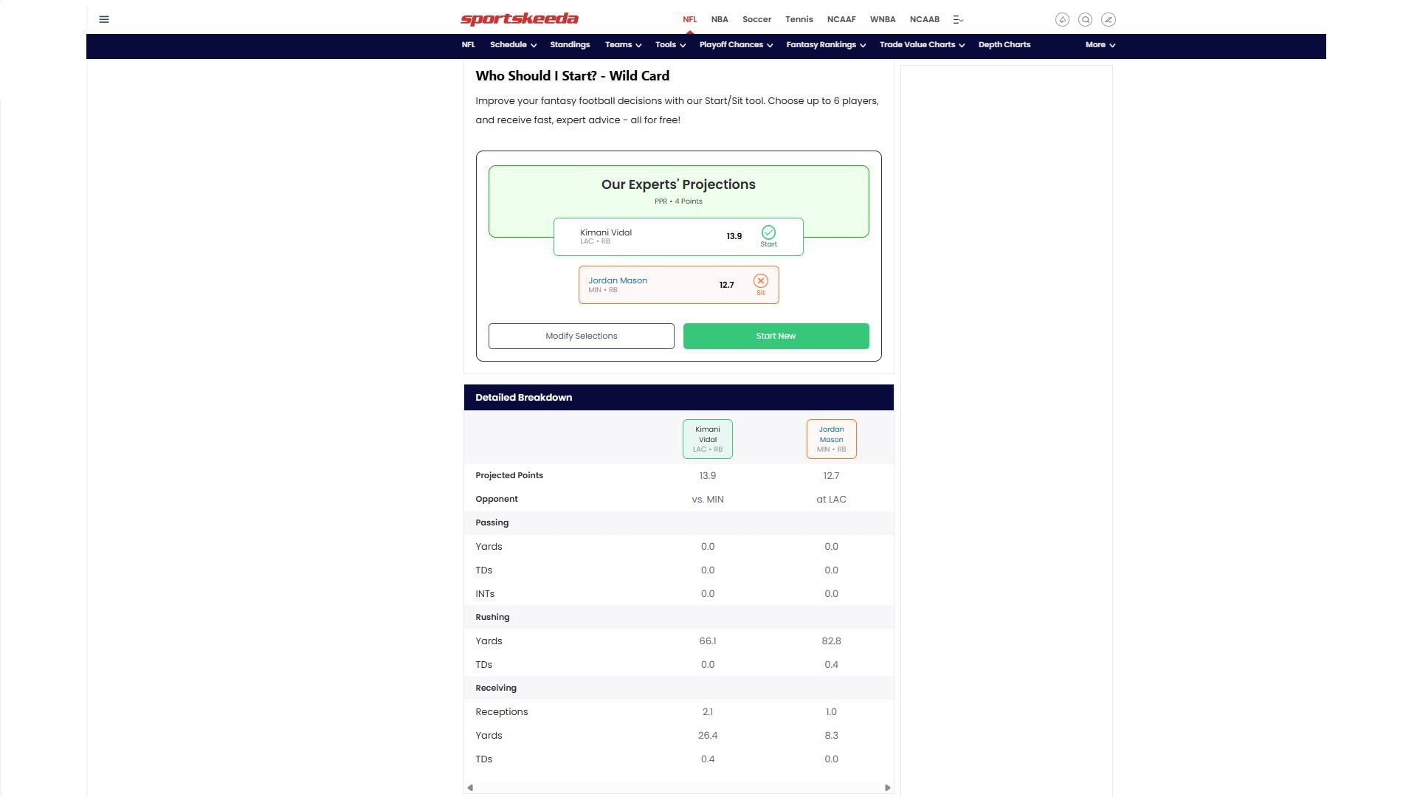Open the Fantasy Rankings dropdown
Image resolution: width=1417 pixels, height=797 pixels.
coord(826,45)
